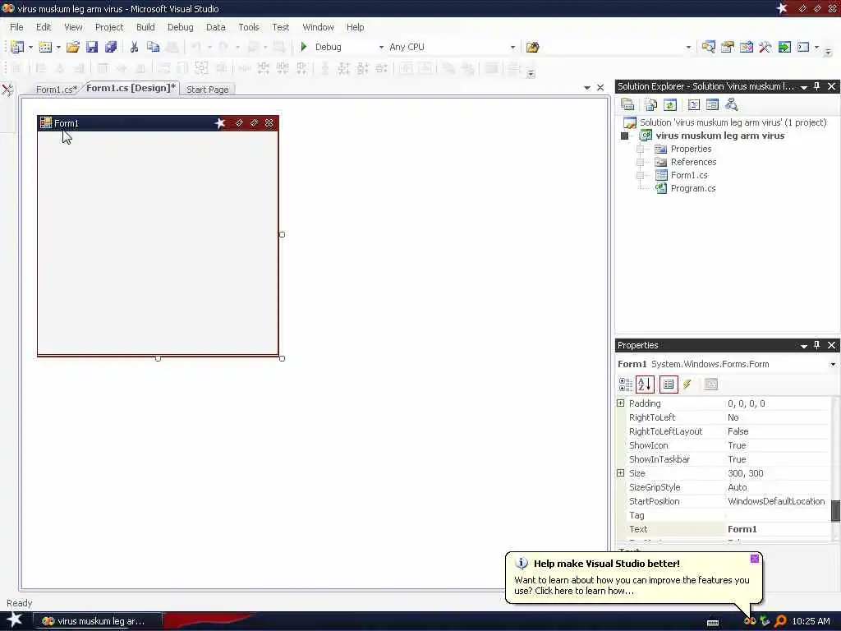Viewport: 841px width, 631px height.
Task: Click the Start Page green arrow icon
Action: pos(784,47)
